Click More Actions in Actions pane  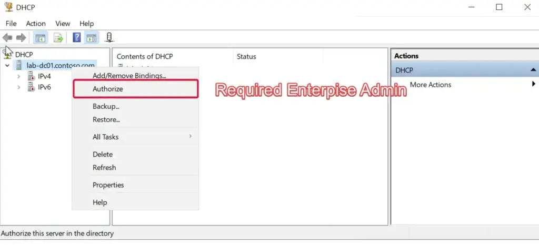(430, 85)
